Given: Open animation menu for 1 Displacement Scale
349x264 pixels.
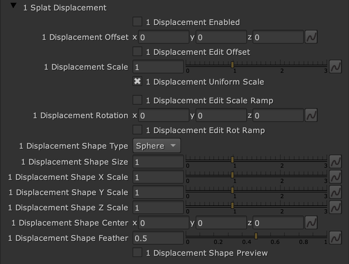Looking at the screenshot, I should [x=335, y=67].
